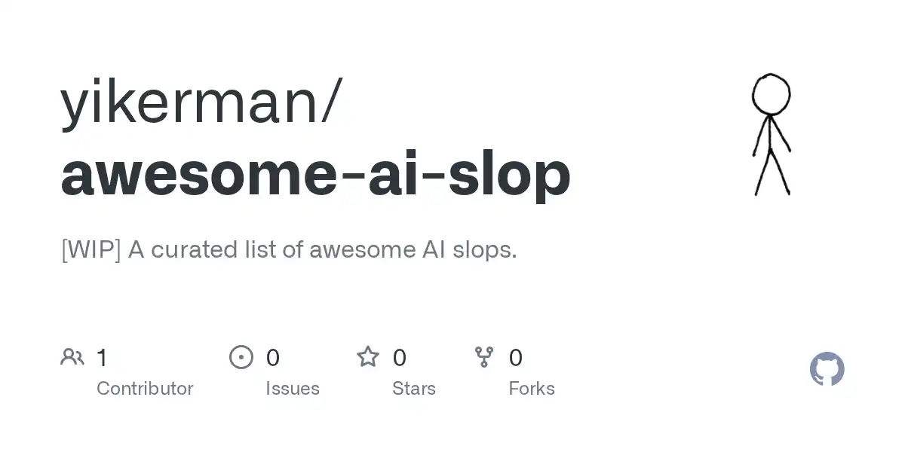Click the stars count 0
Viewport: 905px width, 452px height.
pyautogui.click(x=400, y=357)
